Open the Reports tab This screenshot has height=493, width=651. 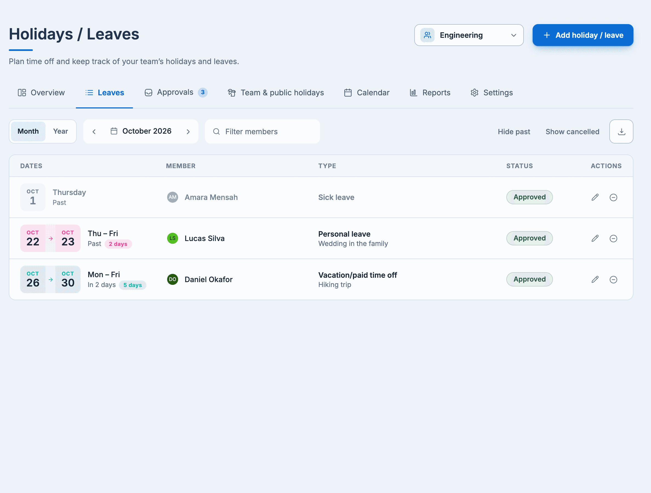pyautogui.click(x=430, y=93)
